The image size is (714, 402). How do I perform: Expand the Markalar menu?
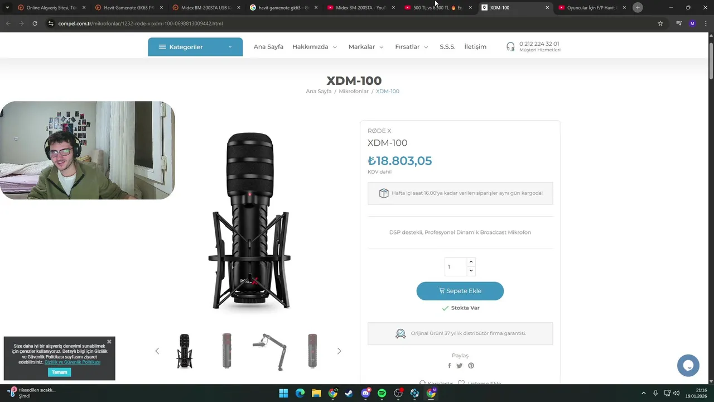pyautogui.click(x=366, y=47)
